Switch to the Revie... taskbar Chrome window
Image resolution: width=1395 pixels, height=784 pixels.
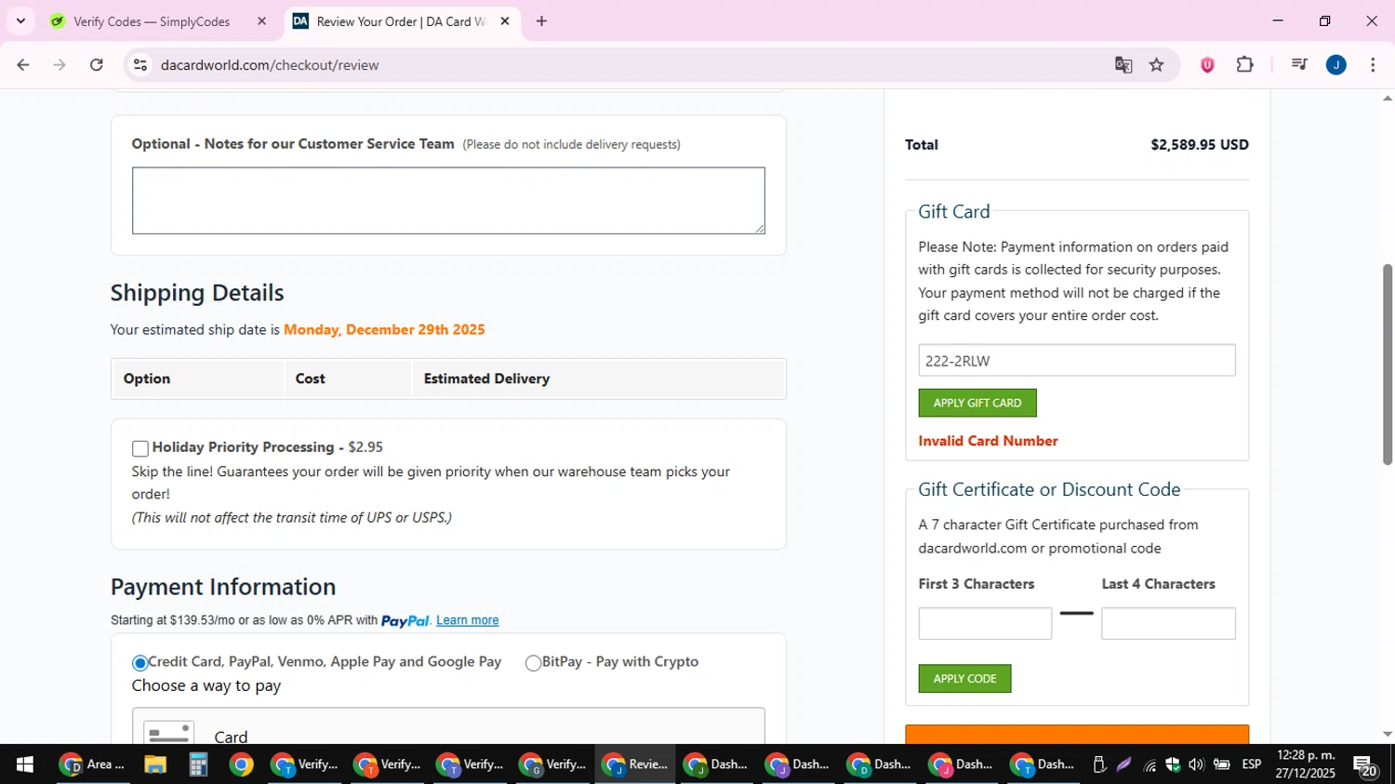click(635, 764)
